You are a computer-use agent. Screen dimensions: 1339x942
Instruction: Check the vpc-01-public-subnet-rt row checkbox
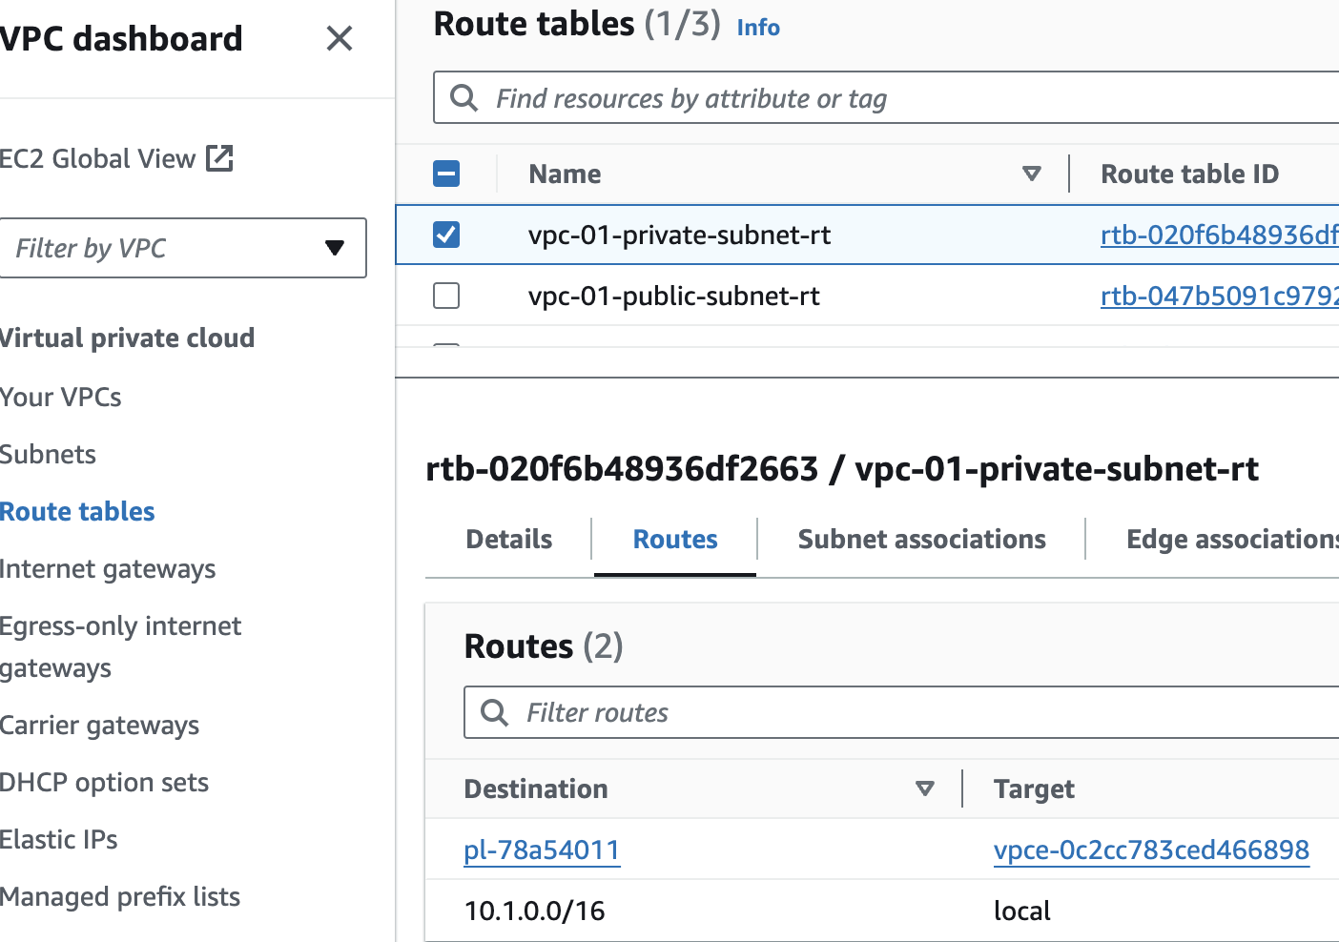tap(446, 296)
